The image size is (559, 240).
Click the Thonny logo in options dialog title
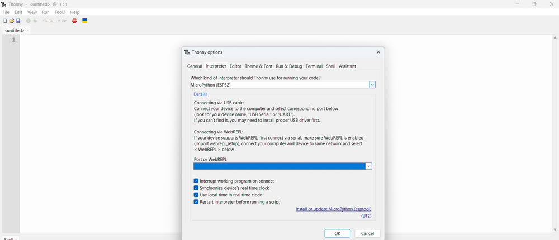(x=187, y=52)
